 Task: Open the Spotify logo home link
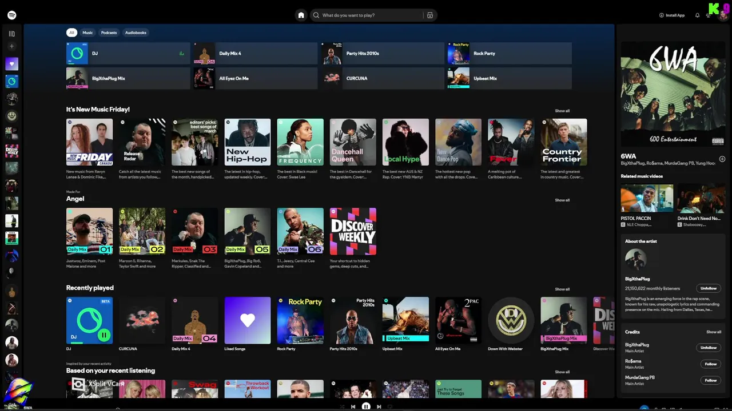(x=11, y=15)
